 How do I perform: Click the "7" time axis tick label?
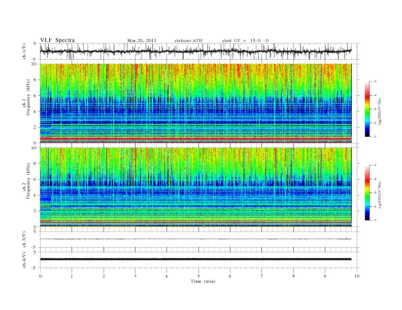point(262,276)
